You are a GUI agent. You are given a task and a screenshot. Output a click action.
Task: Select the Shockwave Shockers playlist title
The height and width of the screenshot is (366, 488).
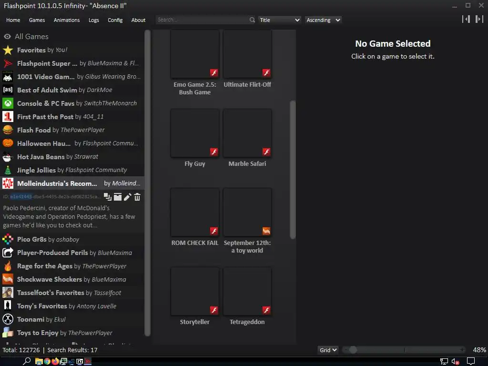tap(50, 279)
